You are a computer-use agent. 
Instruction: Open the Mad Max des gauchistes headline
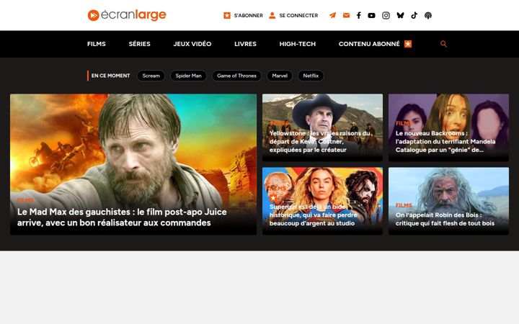tap(122, 217)
